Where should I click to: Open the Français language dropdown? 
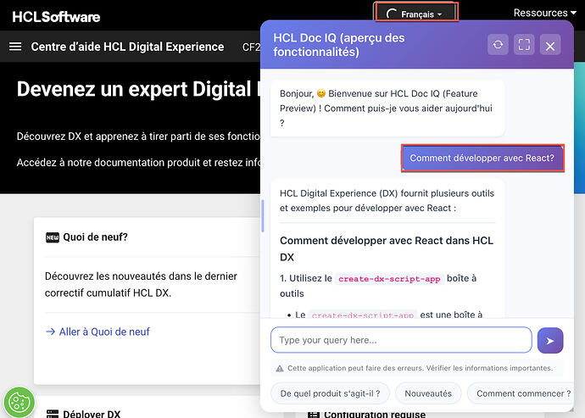[416, 14]
